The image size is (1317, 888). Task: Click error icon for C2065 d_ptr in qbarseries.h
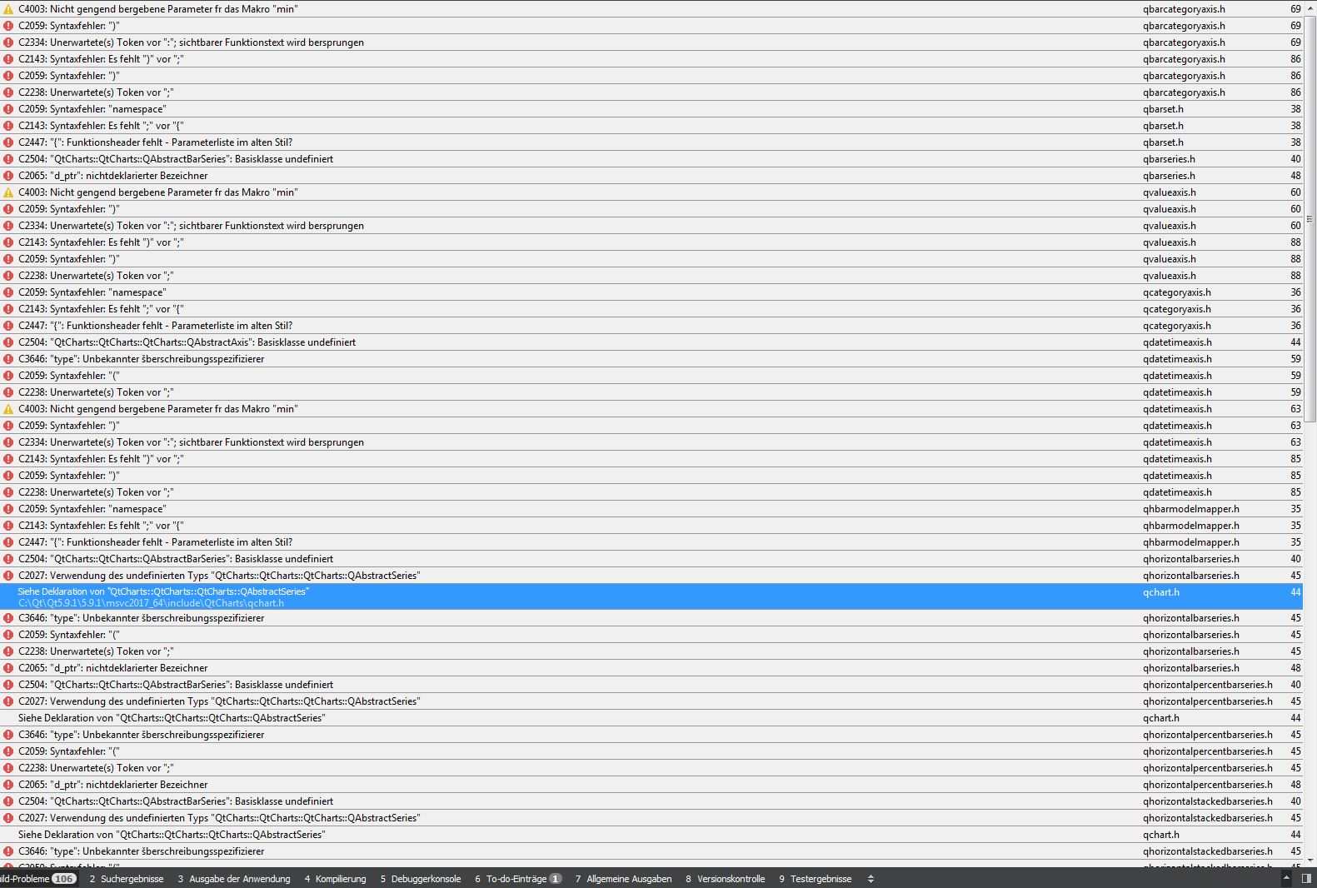[x=8, y=176]
